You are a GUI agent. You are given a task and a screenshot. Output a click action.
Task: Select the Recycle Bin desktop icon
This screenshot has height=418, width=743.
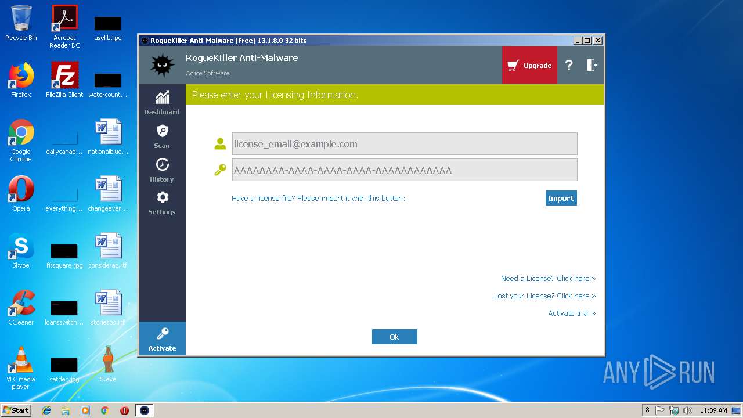click(21, 23)
